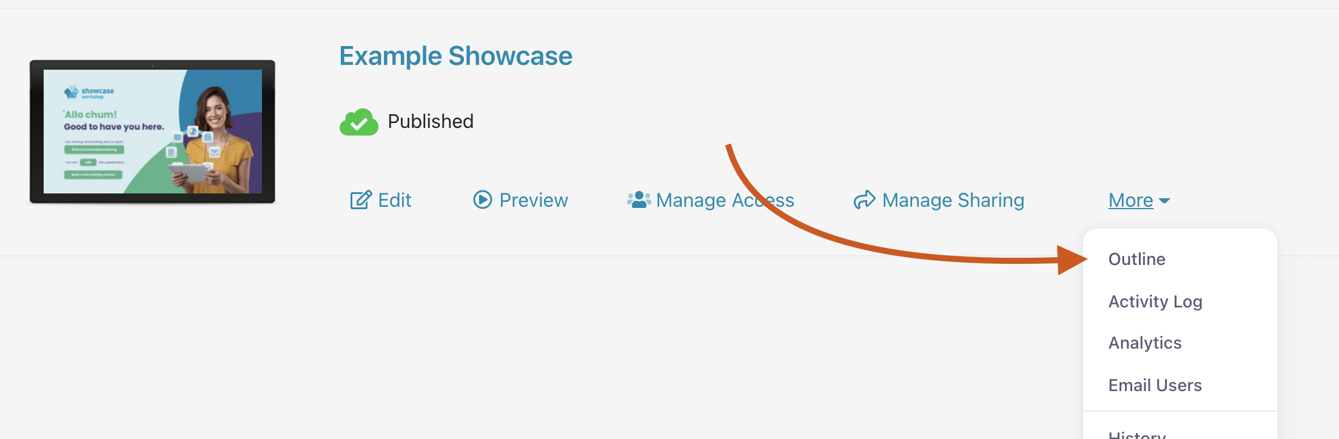This screenshot has width=1339, height=439.
Task: Open Manage Sharing text link
Action: pyautogui.click(x=953, y=200)
